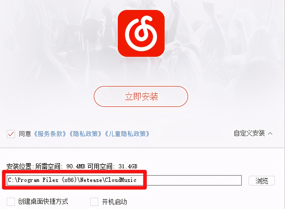Toggle the 自定义安装 section label

click(249, 133)
